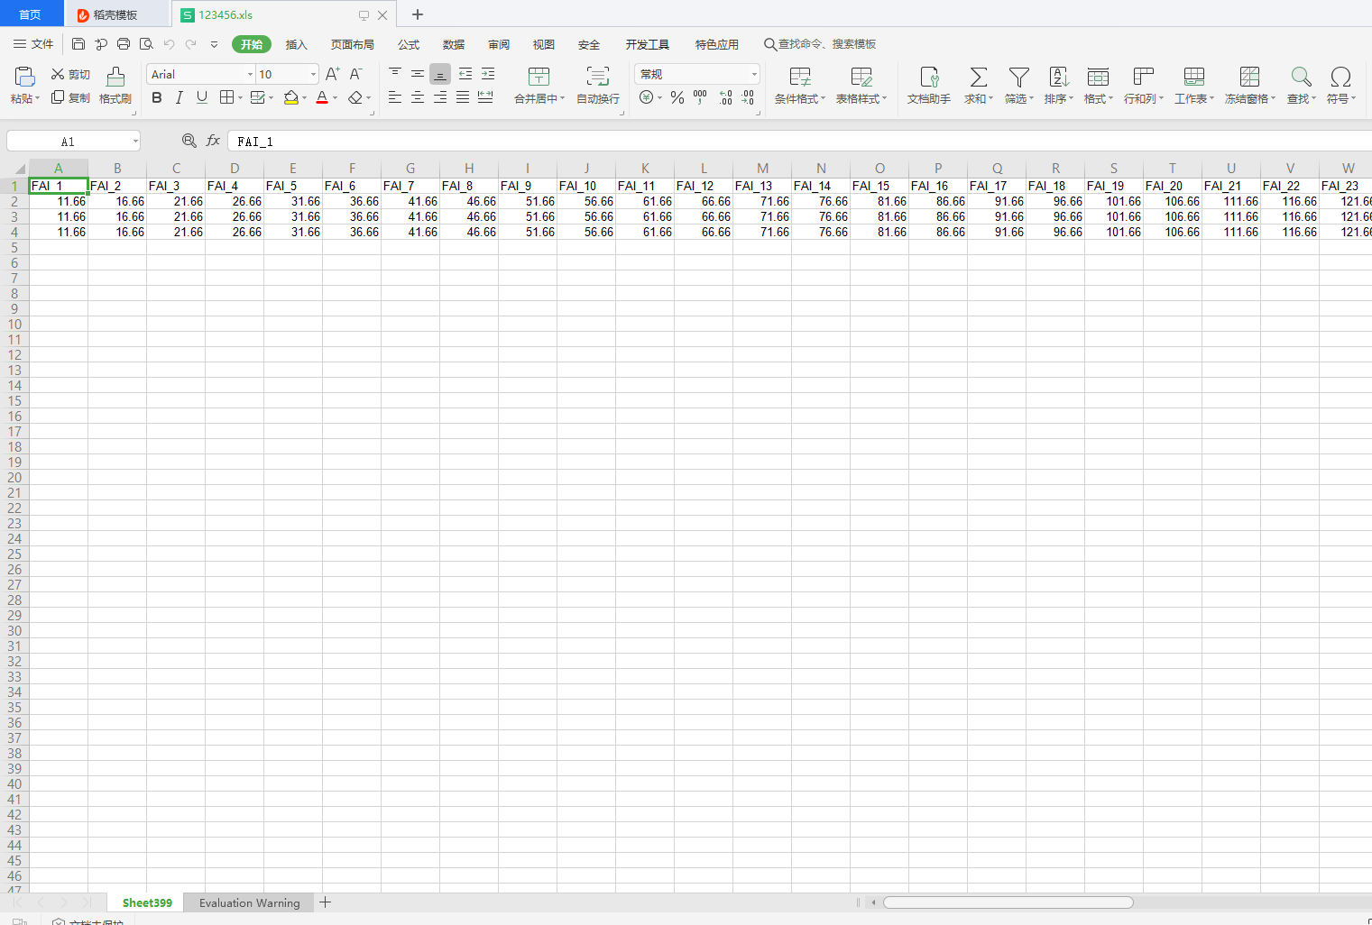Screen dimensions: 1372x925
Task: Click the formula bar zoom icon
Action: pos(189,141)
